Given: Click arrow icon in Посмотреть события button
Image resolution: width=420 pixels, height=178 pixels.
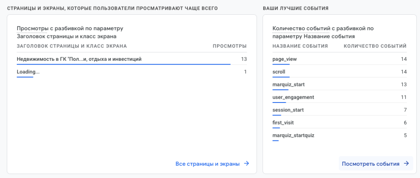Looking at the screenshot, I should [x=406, y=164].
